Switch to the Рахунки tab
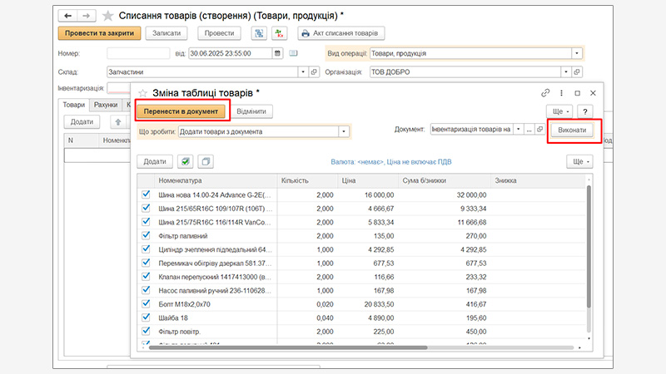 tap(105, 105)
